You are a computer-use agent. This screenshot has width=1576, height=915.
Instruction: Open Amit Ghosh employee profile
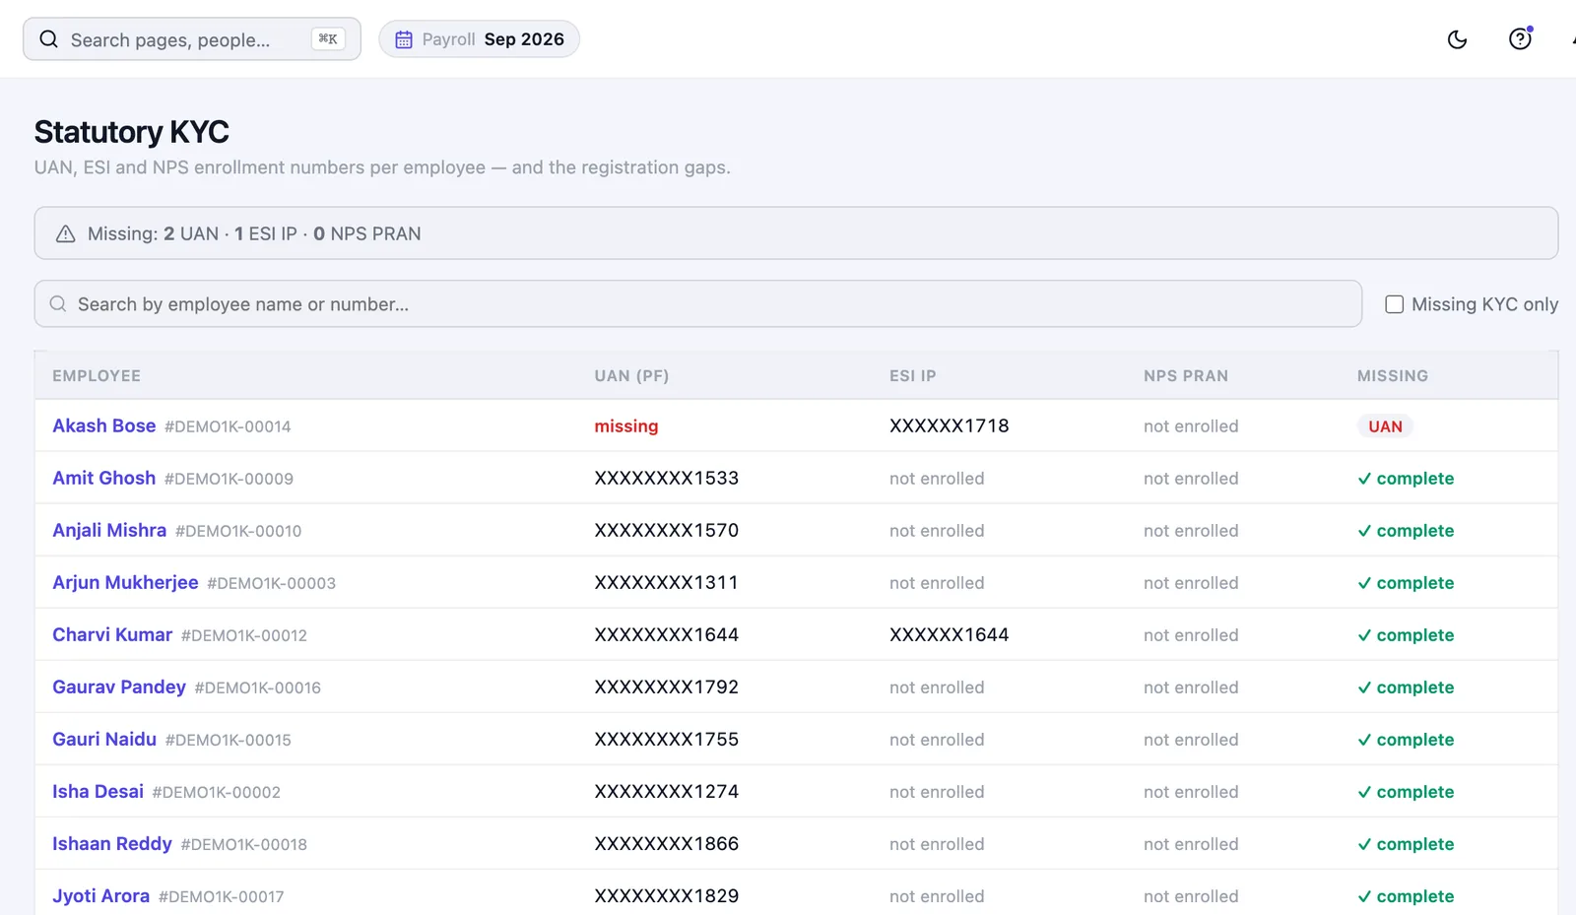(104, 478)
